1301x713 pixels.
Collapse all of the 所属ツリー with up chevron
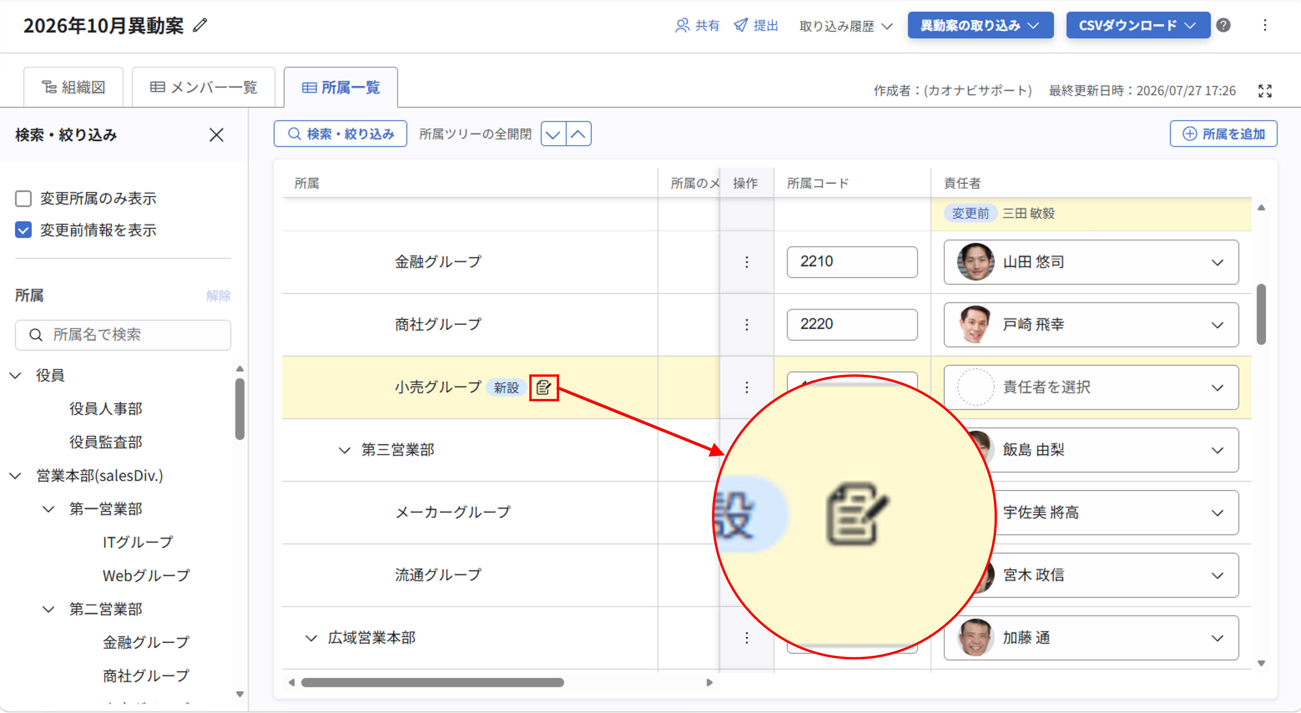[578, 134]
